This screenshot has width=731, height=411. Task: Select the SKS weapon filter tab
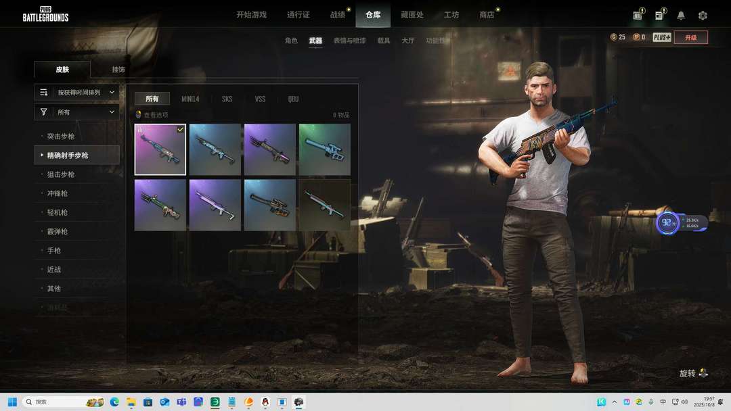[x=227, y=99]
